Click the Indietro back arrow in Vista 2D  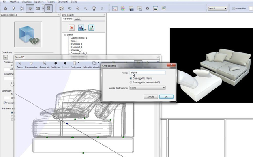point(56,65)
